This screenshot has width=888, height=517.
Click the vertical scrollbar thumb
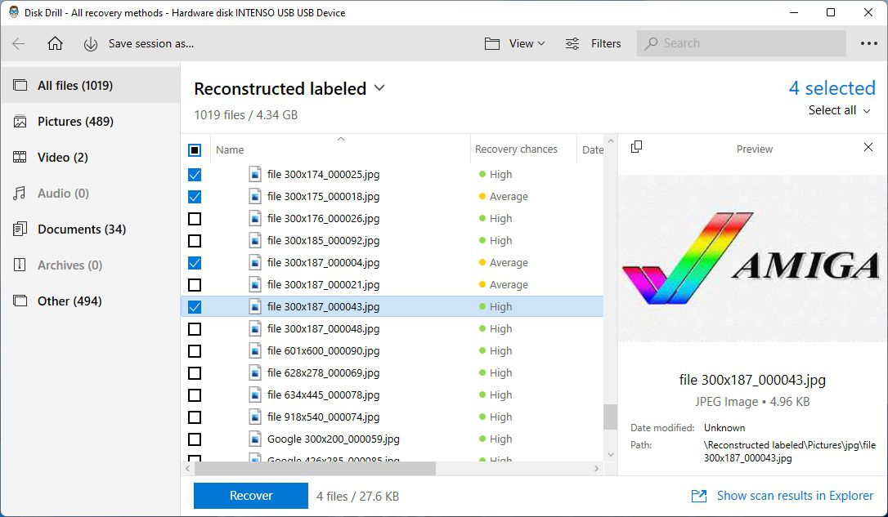(x=610, y=417)
